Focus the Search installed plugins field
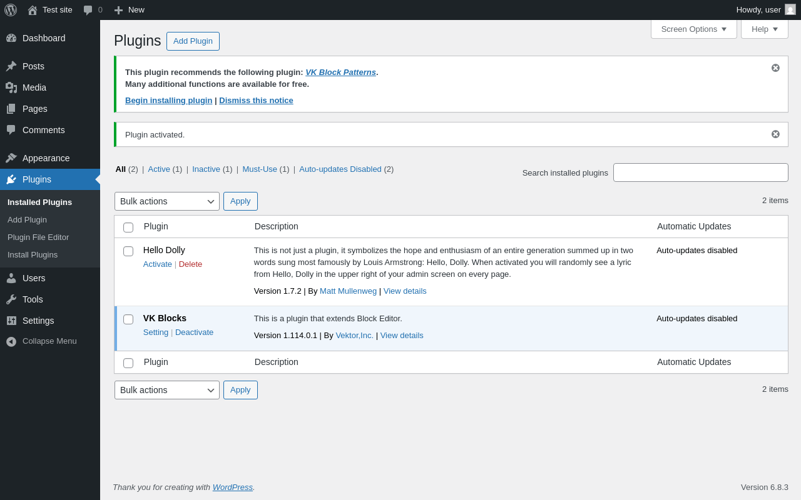The image size is (801, 500). point(700,172)
